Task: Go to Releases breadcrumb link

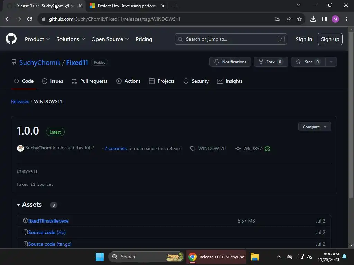Action: pyautogui.click(x=20, y=101)
